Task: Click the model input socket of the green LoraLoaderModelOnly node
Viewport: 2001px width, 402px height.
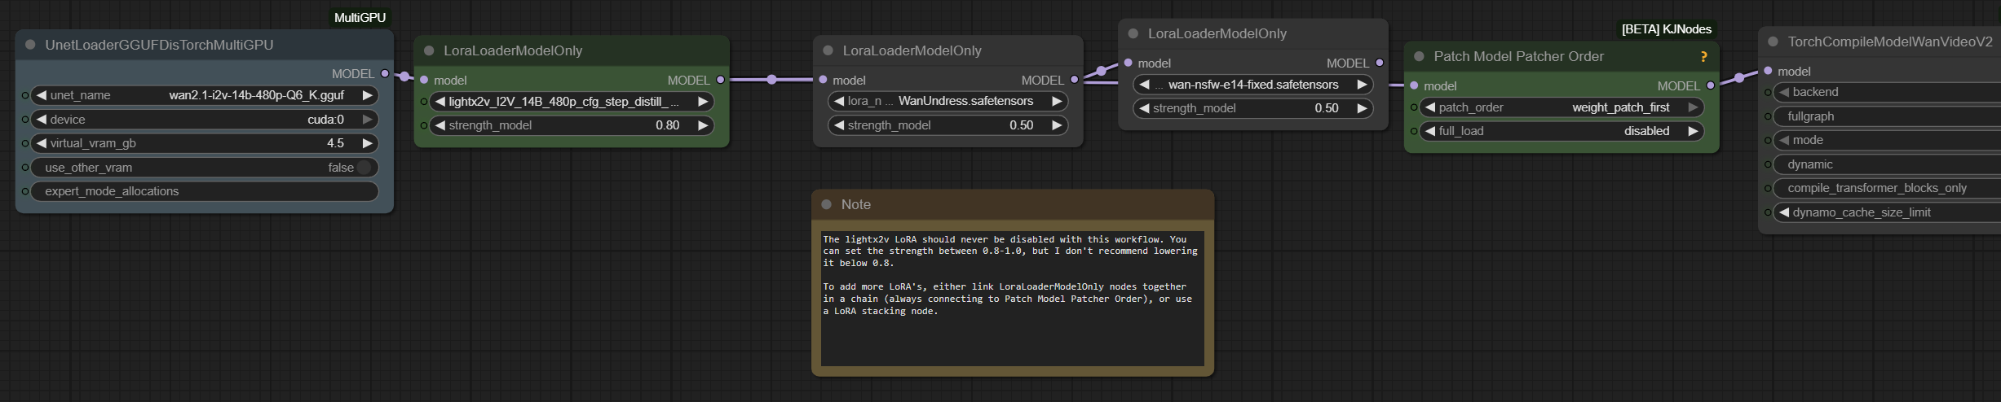Action: [424, 80]
